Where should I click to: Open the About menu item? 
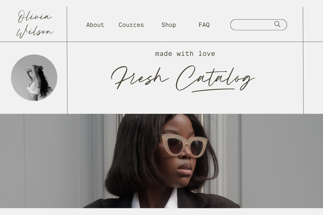[x=95, y=25]
